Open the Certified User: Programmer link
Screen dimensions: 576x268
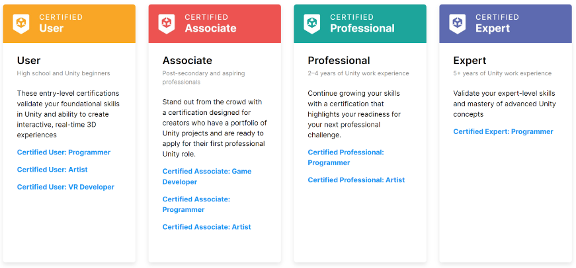(63, 152)
